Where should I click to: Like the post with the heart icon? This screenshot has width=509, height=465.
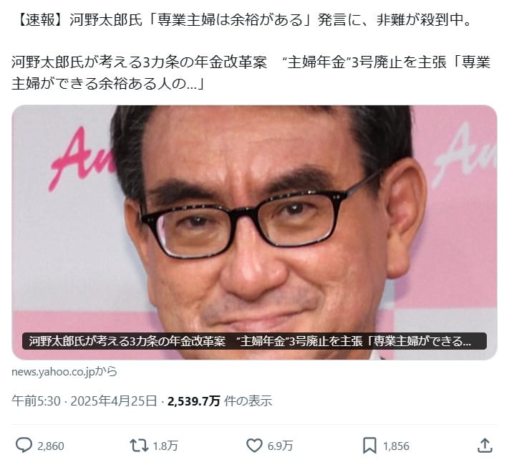[x=254, y=446]
